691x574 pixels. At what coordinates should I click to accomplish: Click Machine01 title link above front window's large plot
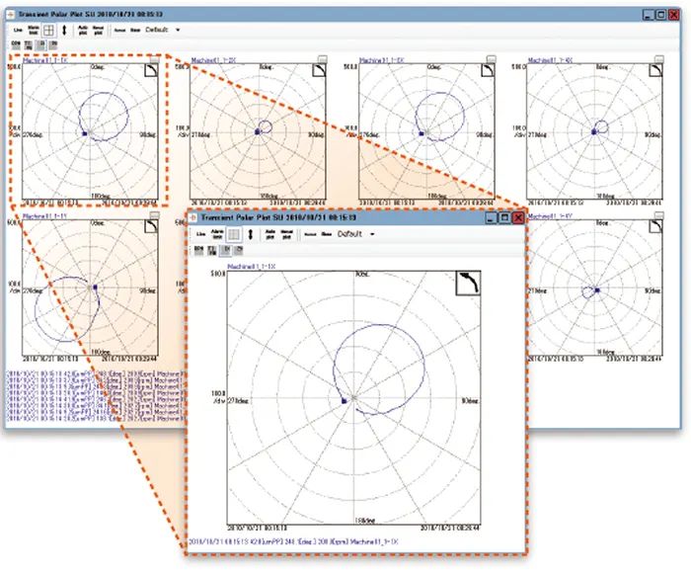click(251, 267)
